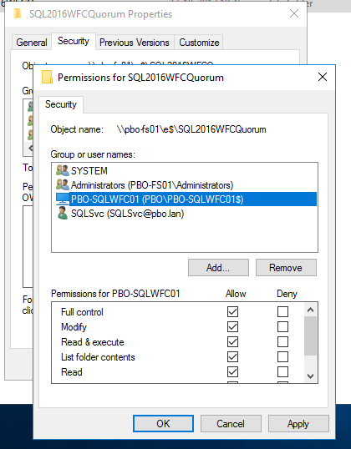351x449 pixels.
Task: Check Deny for Modify permission
Action: pos(282,326)
